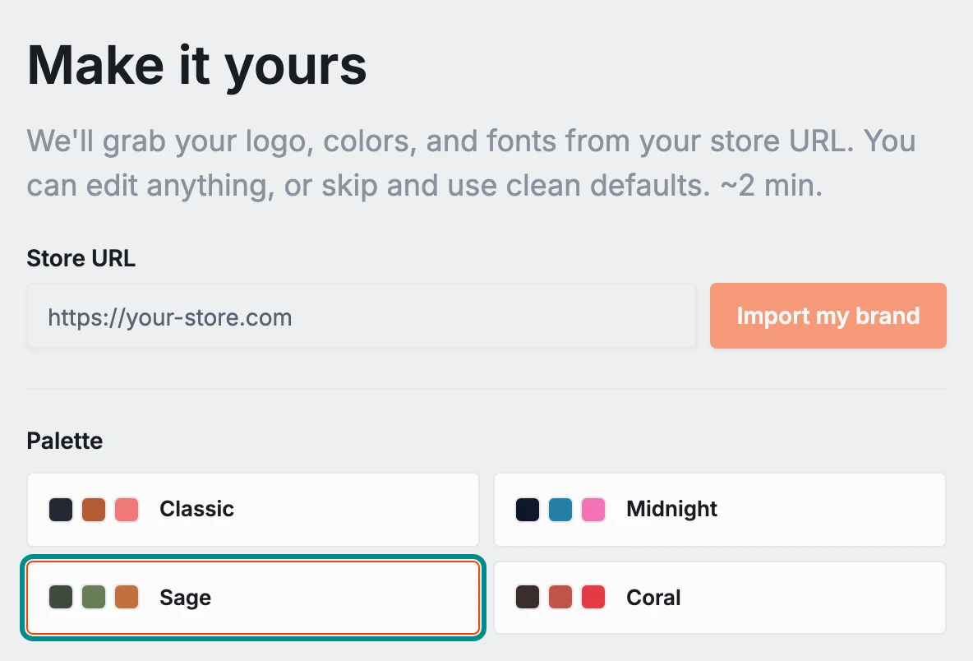The width and height of the screenshot is (973, 661).
Task: Click the light green swatch in Sage
Action: coord(94,597)
